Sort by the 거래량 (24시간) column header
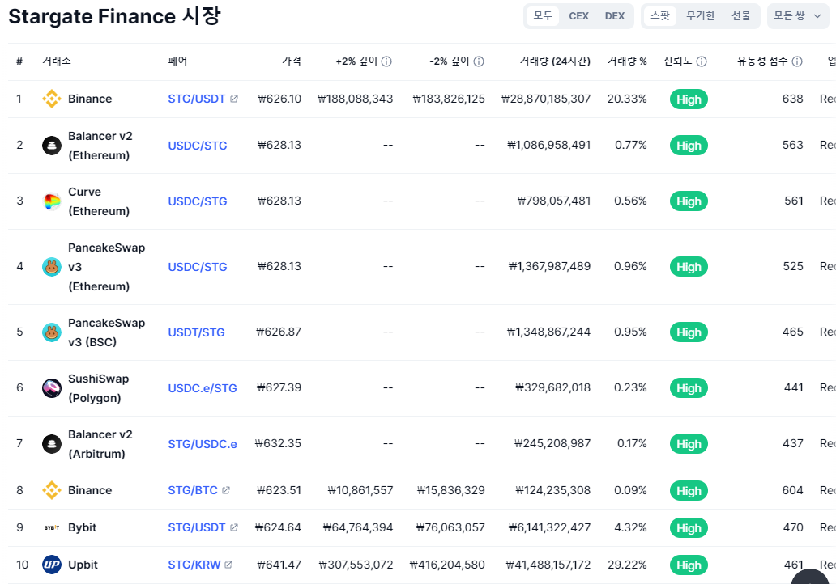This screenshot has height=584, width=836. point(555,61)
